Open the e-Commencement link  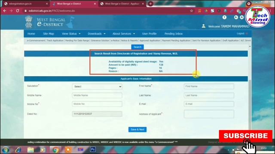pyautogui.click(x=36, y=41)
